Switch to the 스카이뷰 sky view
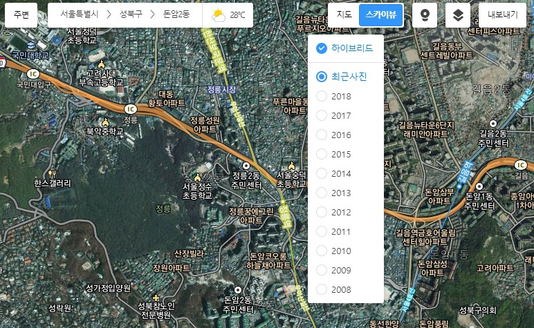This screenshot has width=534, height=328. click(x=380, y=15)
